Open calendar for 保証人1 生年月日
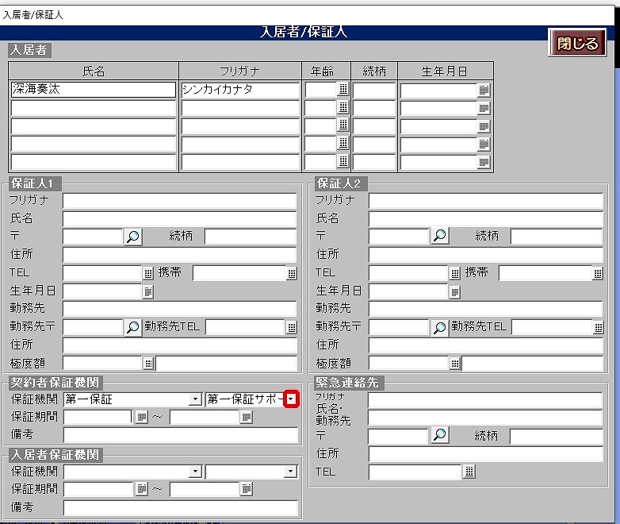This screenshot has width=620, height=524. tap(147, 291)
